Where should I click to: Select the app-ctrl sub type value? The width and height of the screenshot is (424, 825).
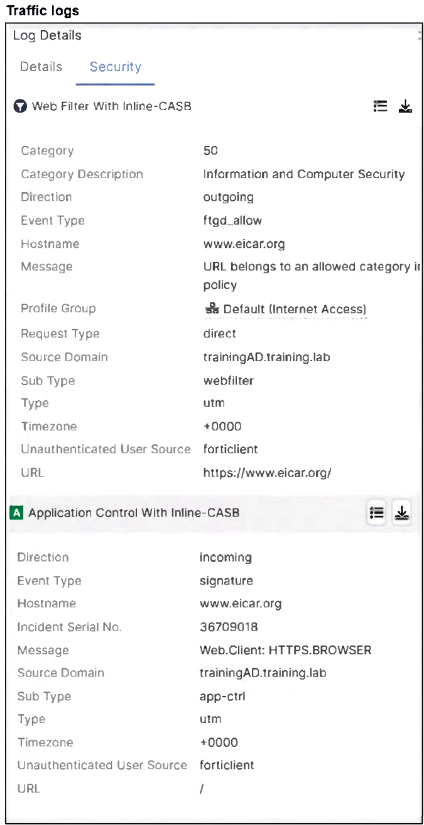coord(222,696)
